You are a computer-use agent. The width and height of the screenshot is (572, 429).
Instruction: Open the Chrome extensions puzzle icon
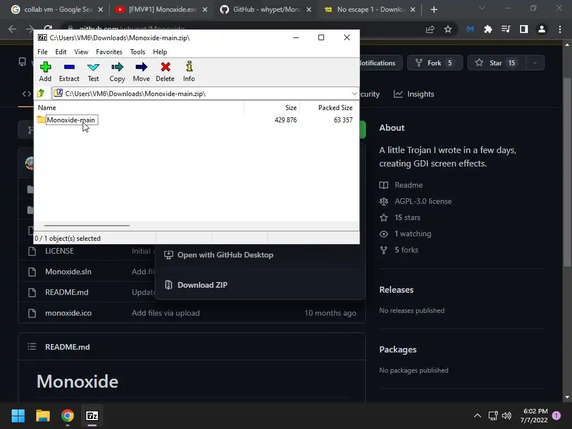click(x=488, y=29)
